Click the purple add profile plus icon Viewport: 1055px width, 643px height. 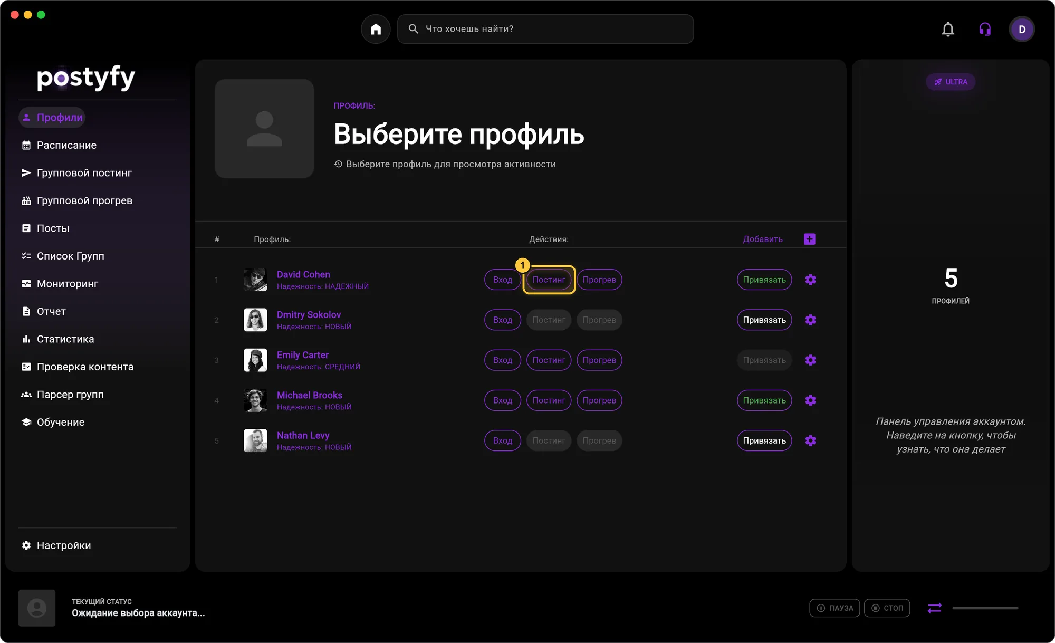coord(809,239)
